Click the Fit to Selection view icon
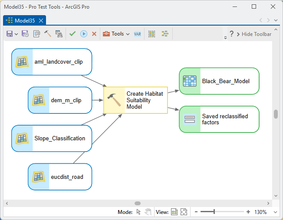Viewport: 283px width, 220px height. (x=184, y=212)
